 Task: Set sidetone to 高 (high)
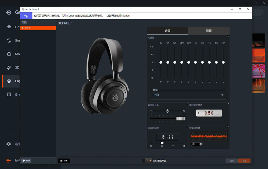click(x=184, y=146)
